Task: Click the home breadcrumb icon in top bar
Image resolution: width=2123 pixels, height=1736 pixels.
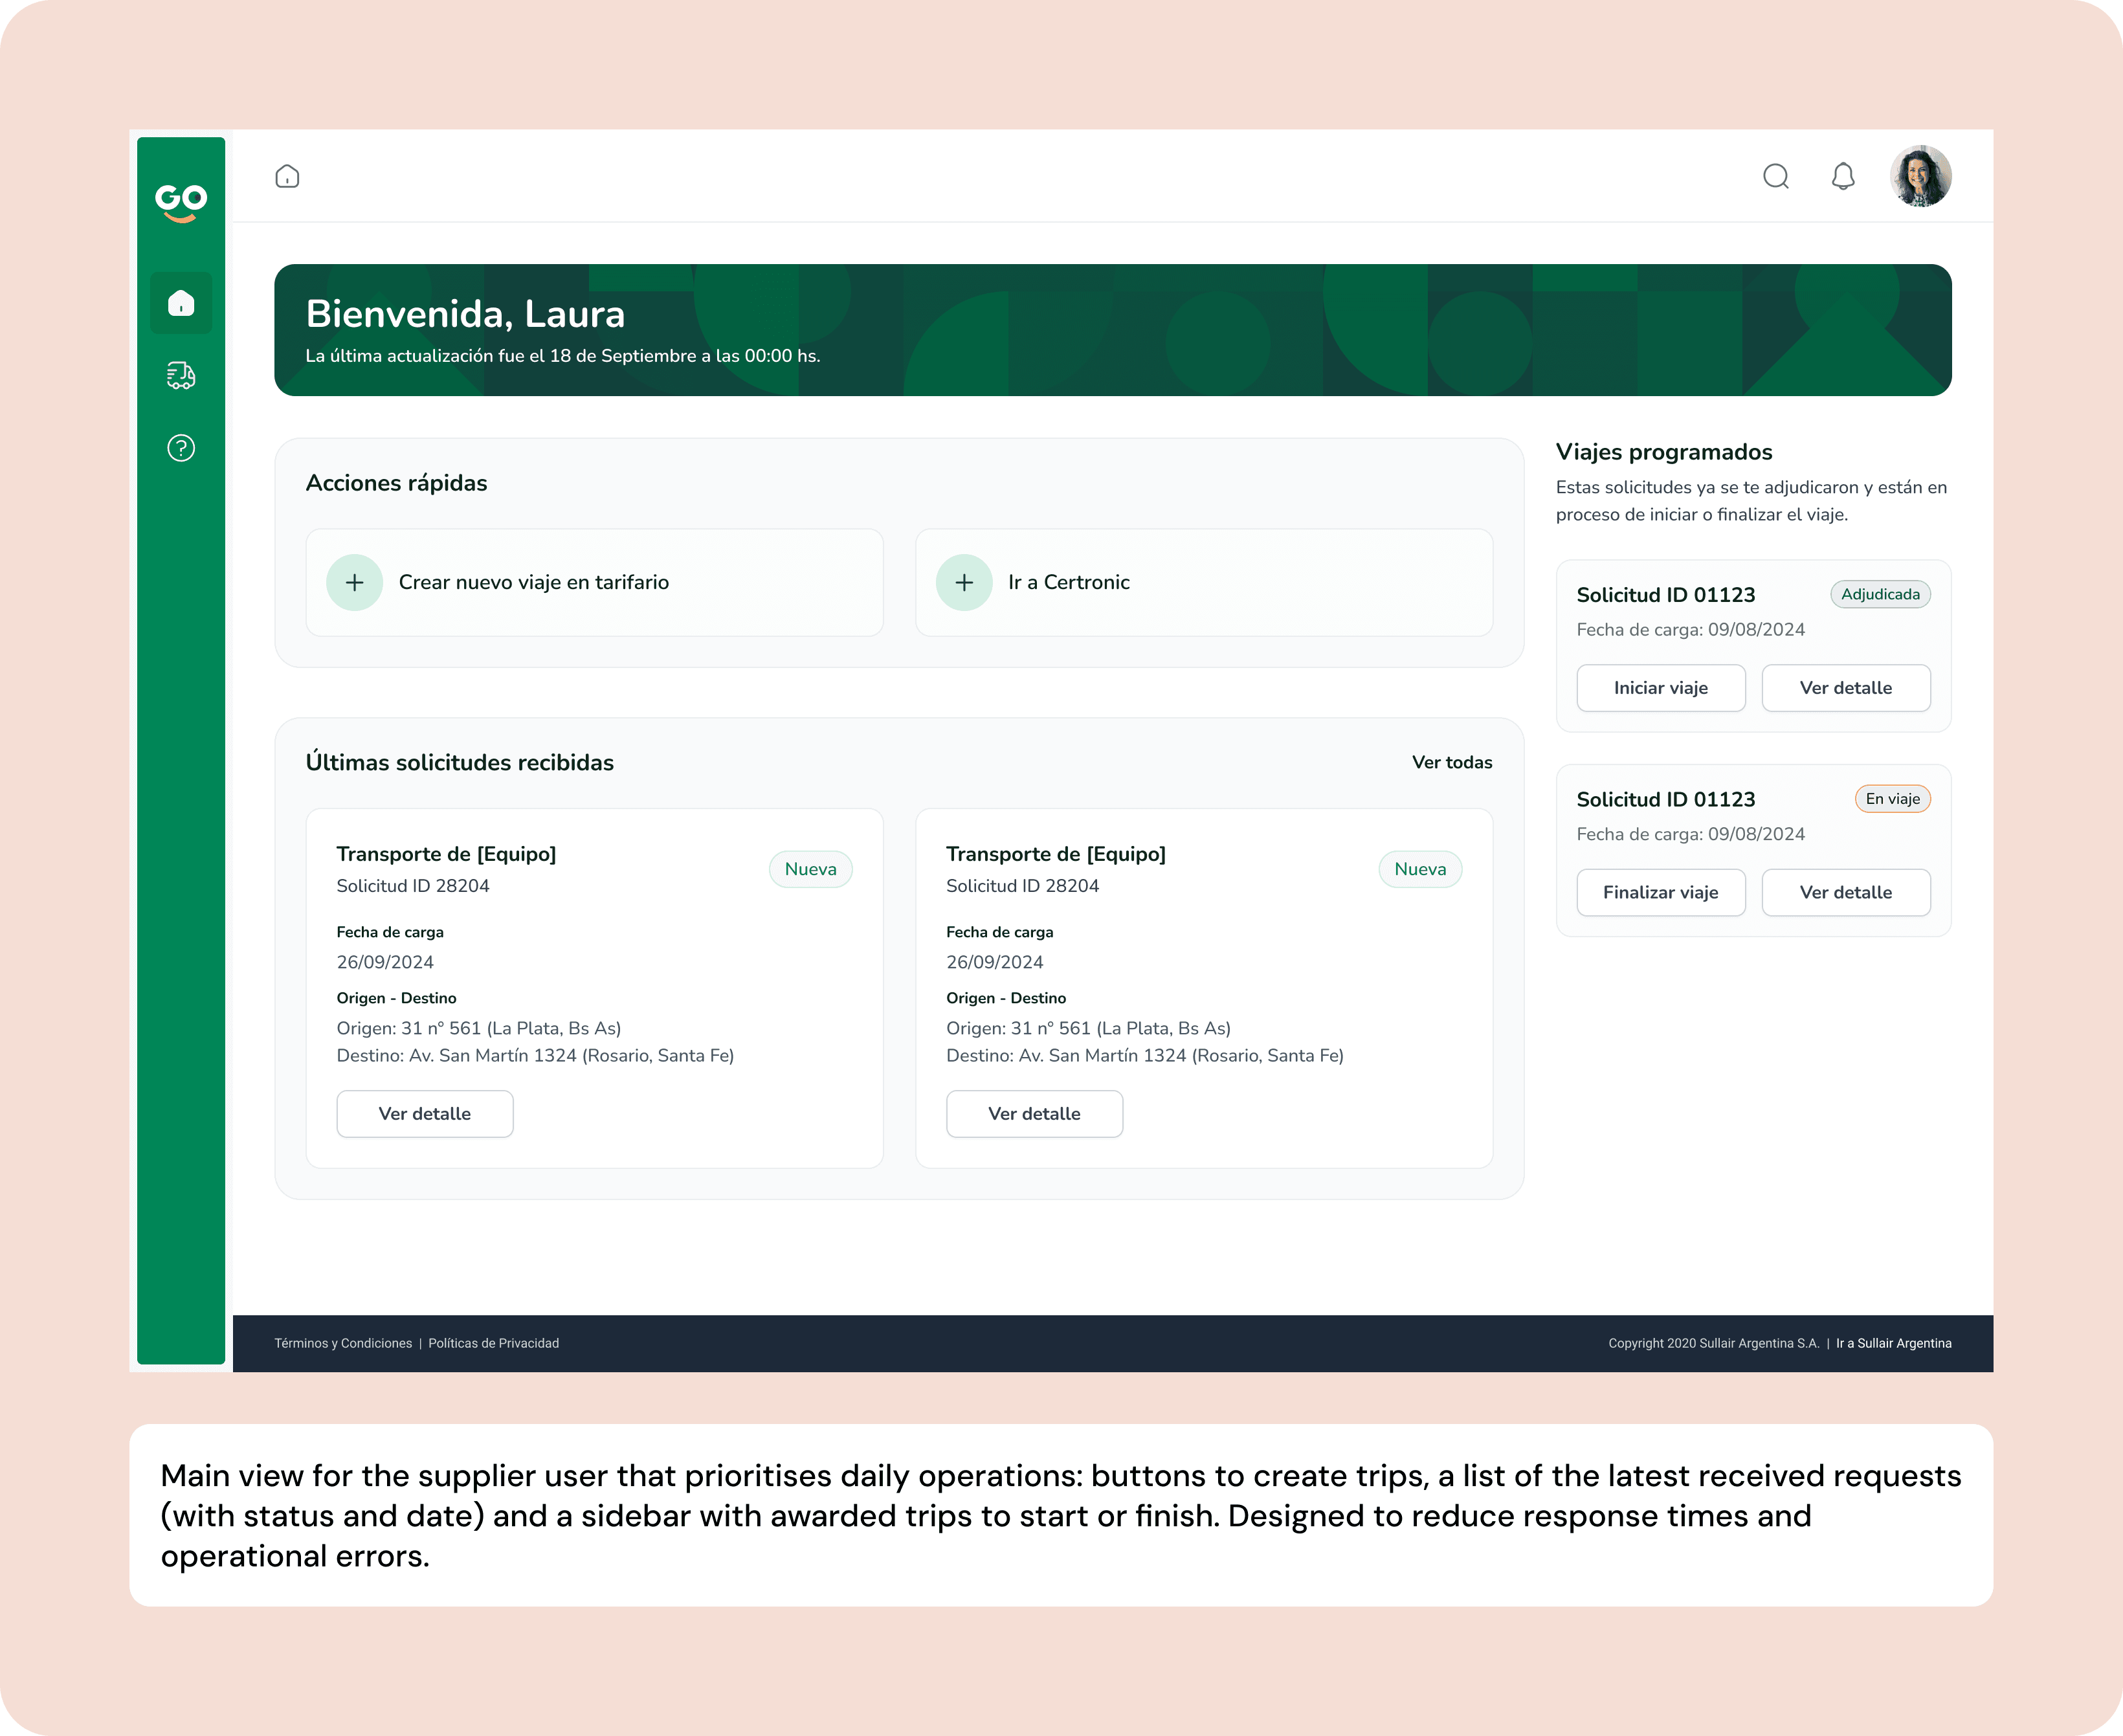Action: tap(287, 177)
